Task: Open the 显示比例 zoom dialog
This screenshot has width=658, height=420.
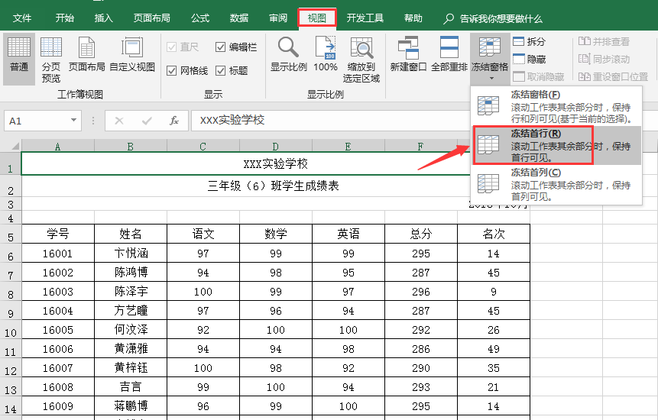Action: pos(289,54)
